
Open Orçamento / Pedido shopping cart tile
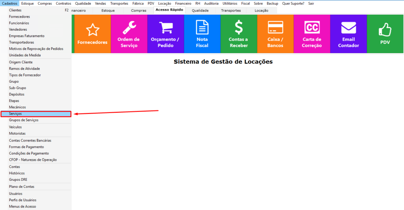[165, 34]
